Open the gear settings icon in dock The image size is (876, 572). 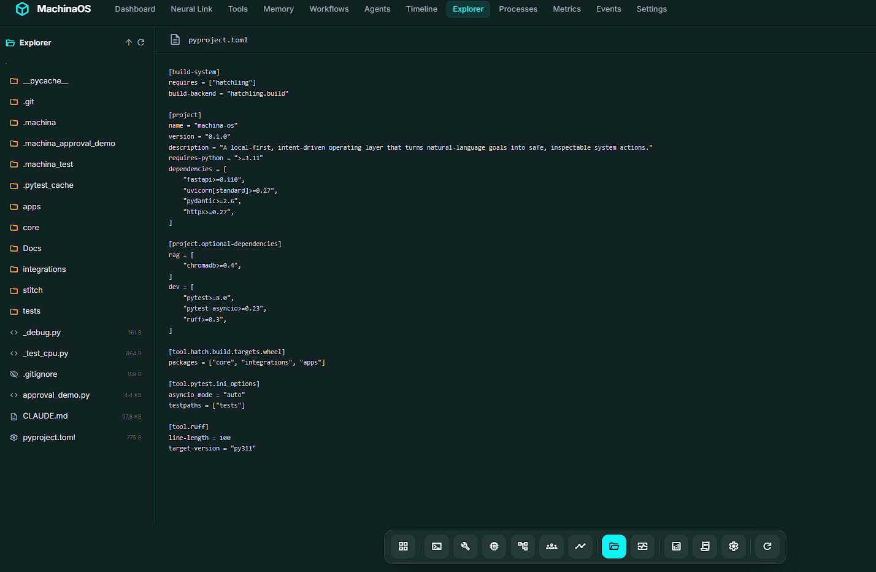coord(734,546)
